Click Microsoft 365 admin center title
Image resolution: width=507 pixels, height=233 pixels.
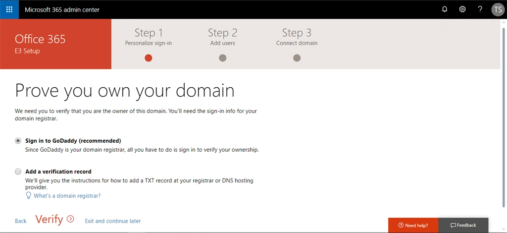click(x=62, y=10)
